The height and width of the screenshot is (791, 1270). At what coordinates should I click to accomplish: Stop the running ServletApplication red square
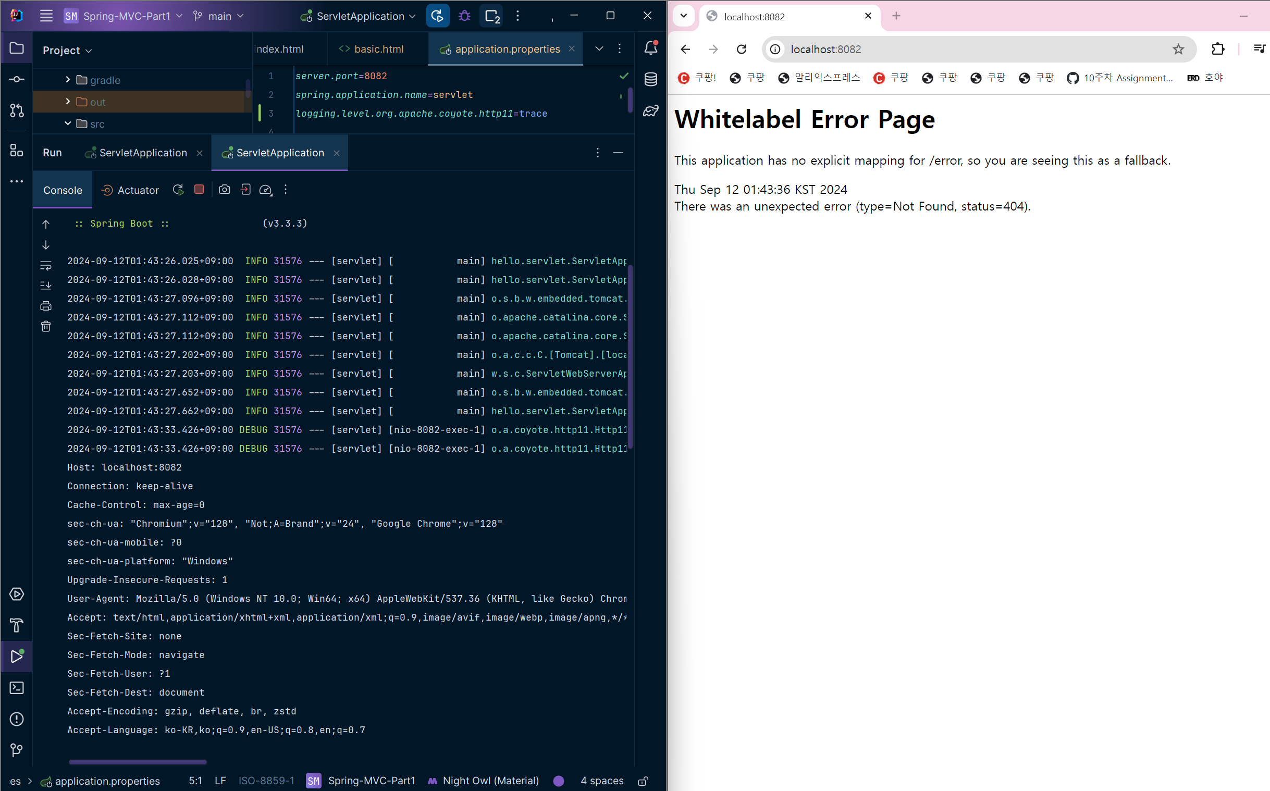tap(199, 189)
